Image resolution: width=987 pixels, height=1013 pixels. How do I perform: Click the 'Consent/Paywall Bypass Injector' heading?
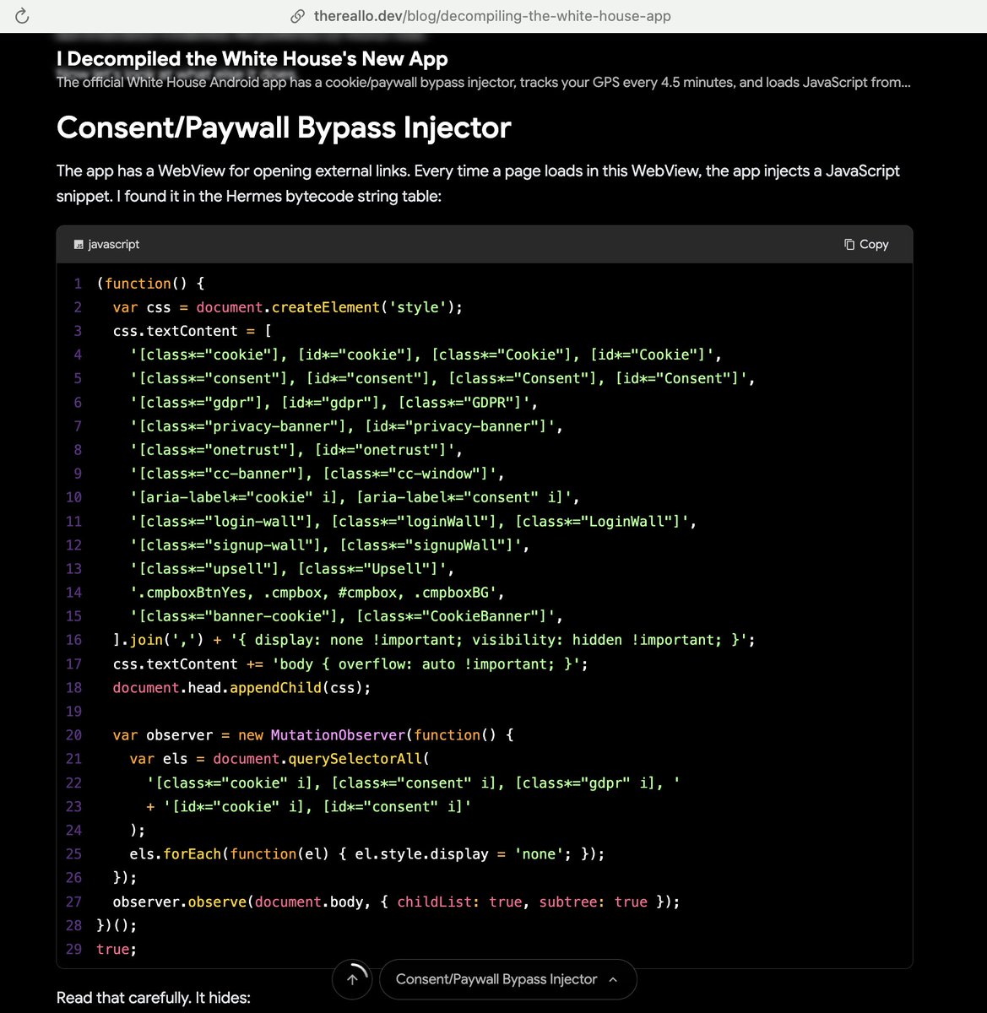click(284, 127)
